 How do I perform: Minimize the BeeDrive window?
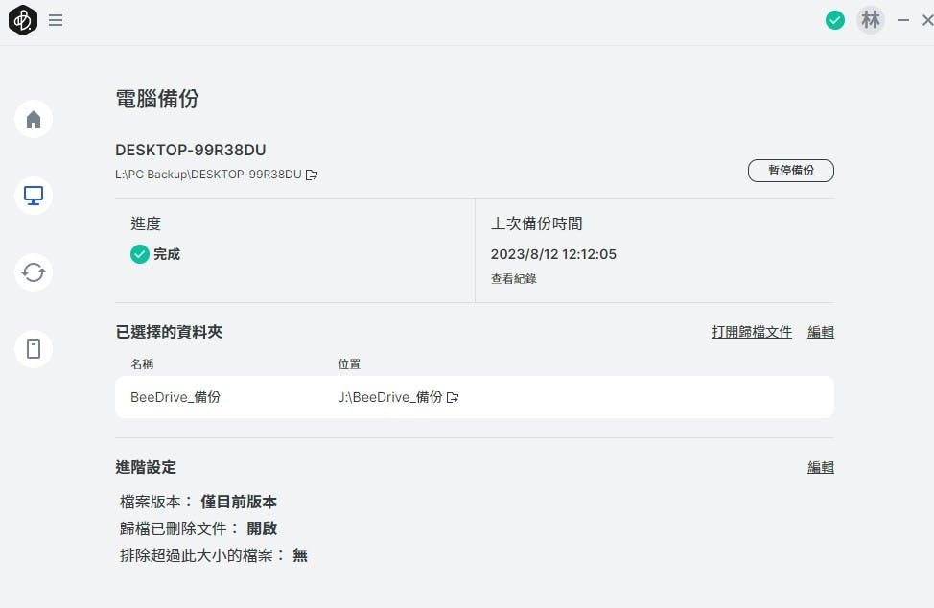[903, 20]
